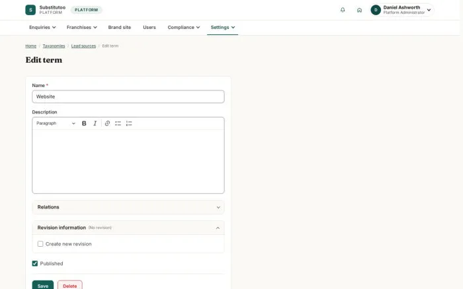463x289 pixels.
Task: Open the Compliance menu
Action: (184, 28)
